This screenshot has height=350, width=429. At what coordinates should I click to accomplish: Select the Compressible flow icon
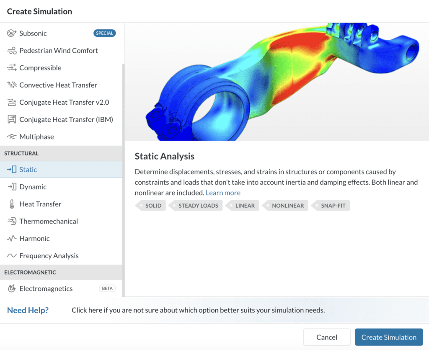[x=11, y=67]
